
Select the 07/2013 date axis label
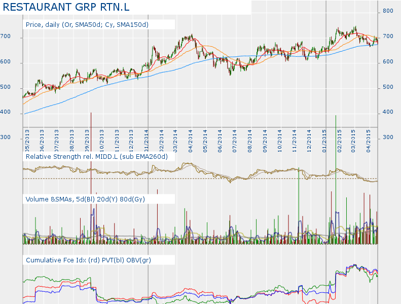(56, 141)
